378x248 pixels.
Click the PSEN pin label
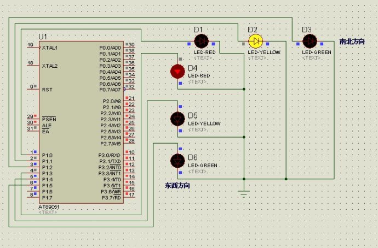[49, 120]
